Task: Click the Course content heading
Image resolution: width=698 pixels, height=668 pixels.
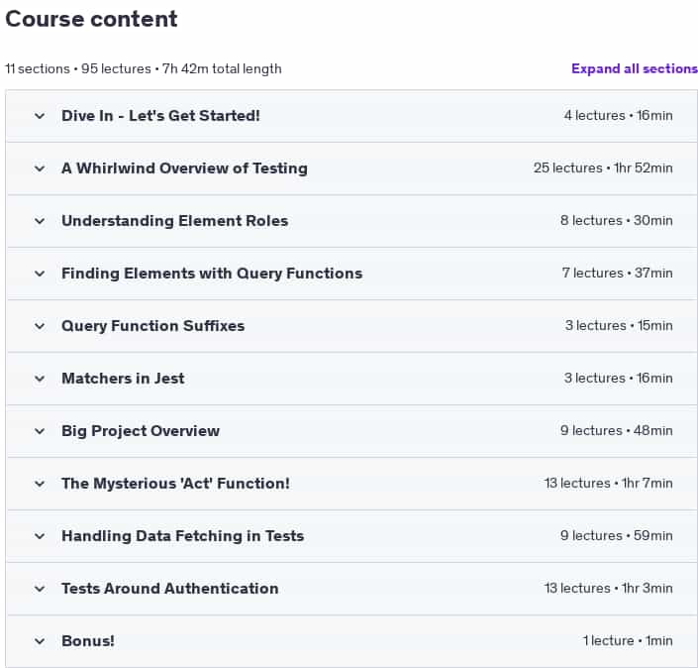Action: (x=91, y=19)
